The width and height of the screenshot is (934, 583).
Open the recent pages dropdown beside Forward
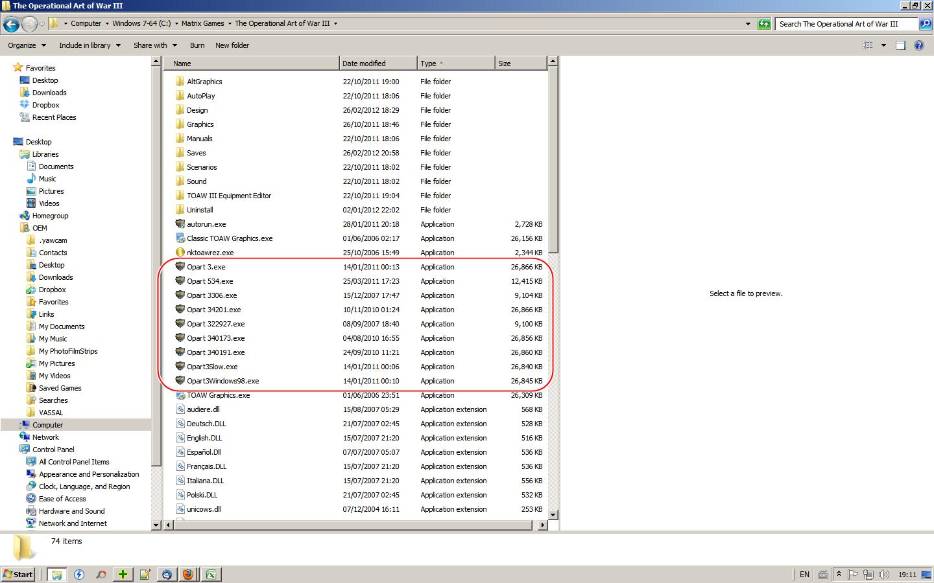click(42, 25)
